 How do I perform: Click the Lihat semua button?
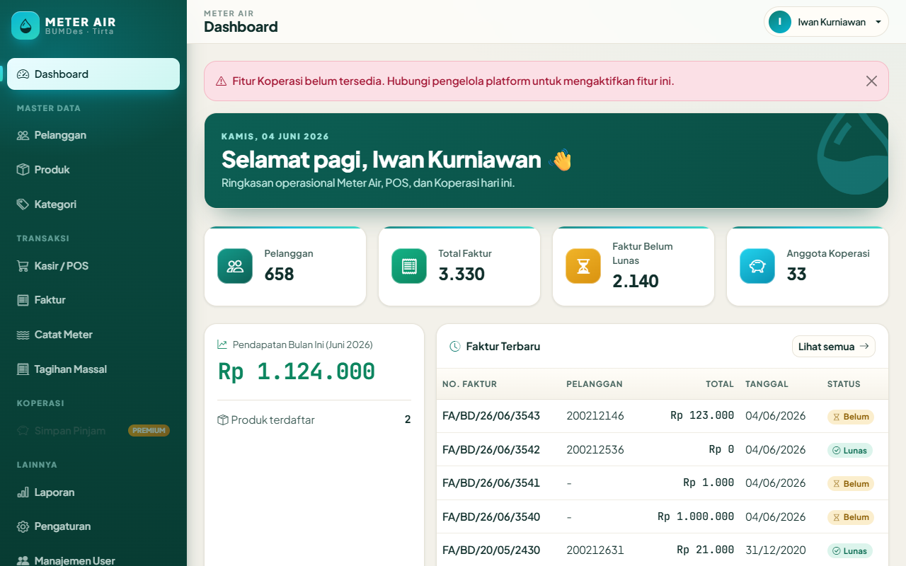coord(834,347)
